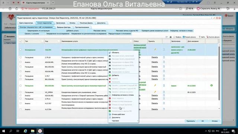Open the table view options dropdown near printer
Screen dimensions: 238x134
pos(167,37)
